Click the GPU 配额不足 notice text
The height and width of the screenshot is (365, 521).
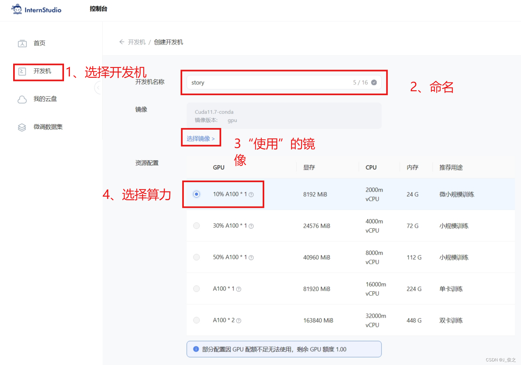click(274, 349)
